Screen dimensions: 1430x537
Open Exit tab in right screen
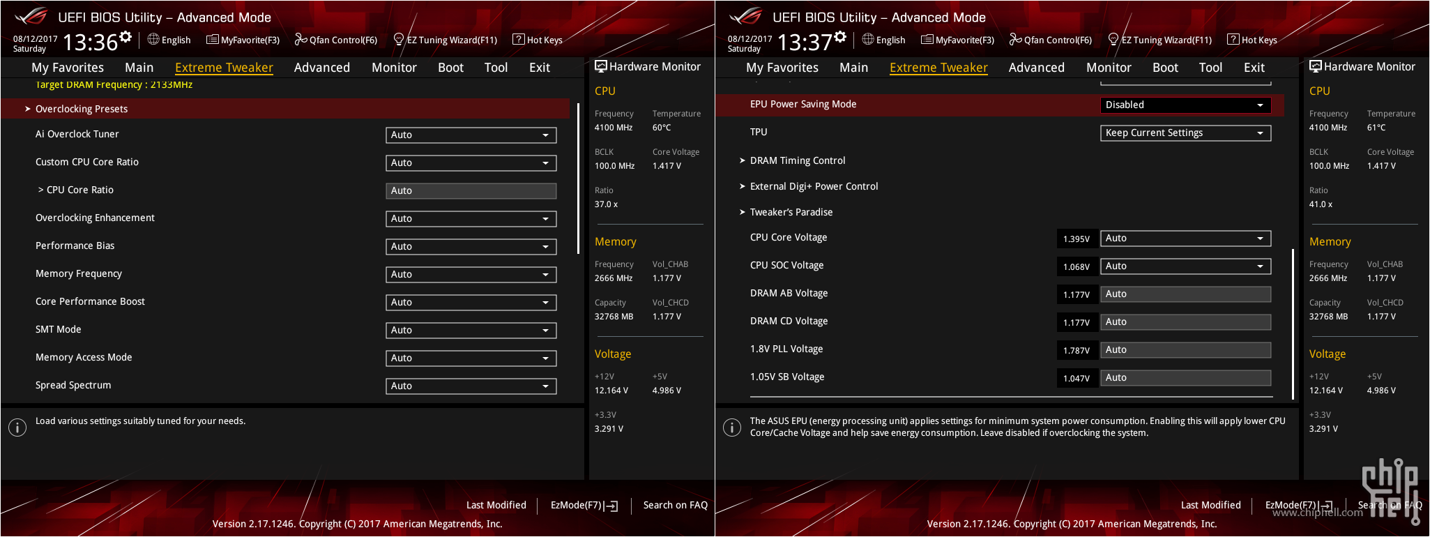(x=1254, y=68)
